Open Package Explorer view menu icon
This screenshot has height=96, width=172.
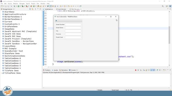[x=35, y=9]
